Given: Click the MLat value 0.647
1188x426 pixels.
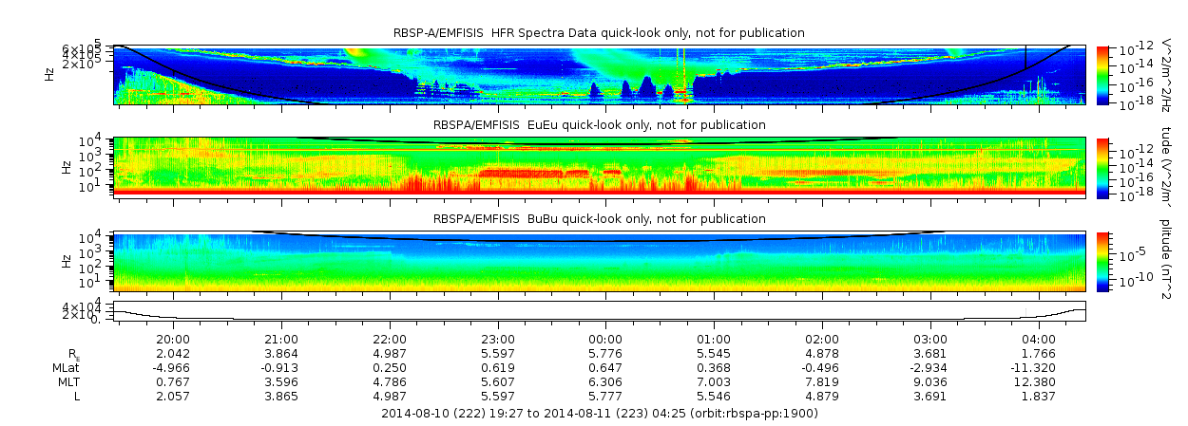Looking at the screenshot, I should tap(605, 367).
